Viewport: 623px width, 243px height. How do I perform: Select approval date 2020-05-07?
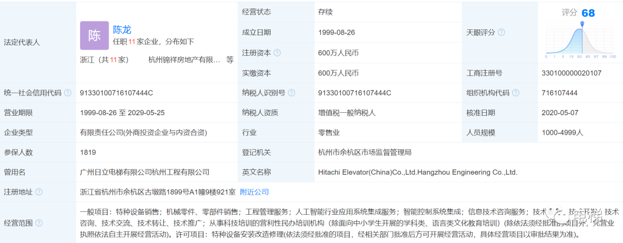[x=560, y=113]
